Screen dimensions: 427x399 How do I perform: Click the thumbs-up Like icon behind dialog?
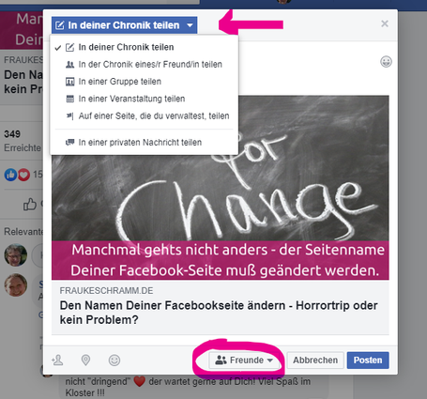30,204
